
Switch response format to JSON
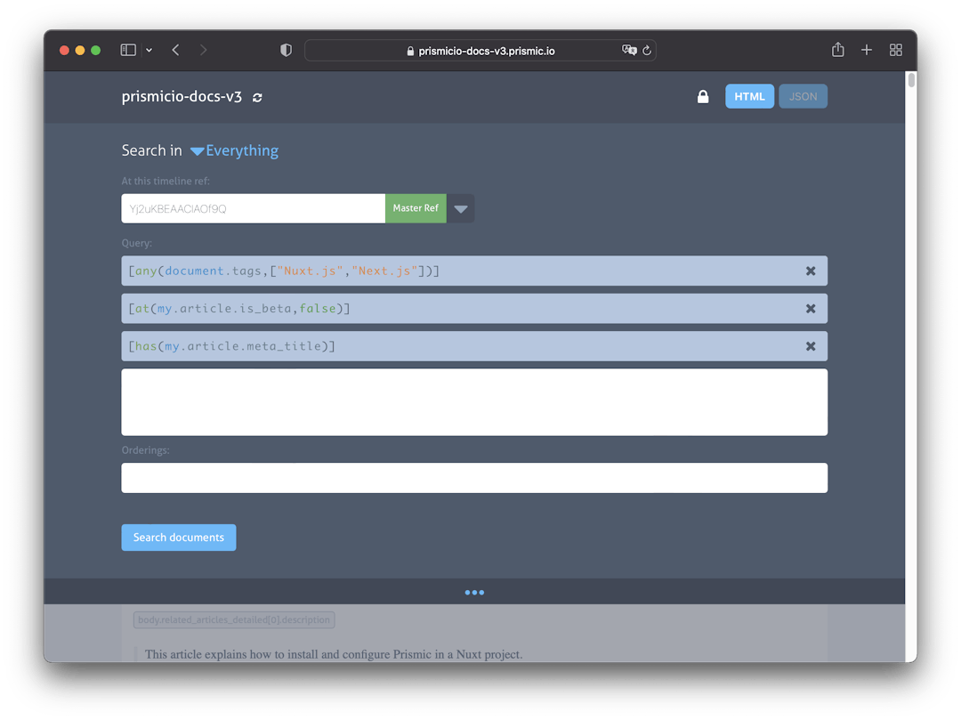tap(803, 95)
